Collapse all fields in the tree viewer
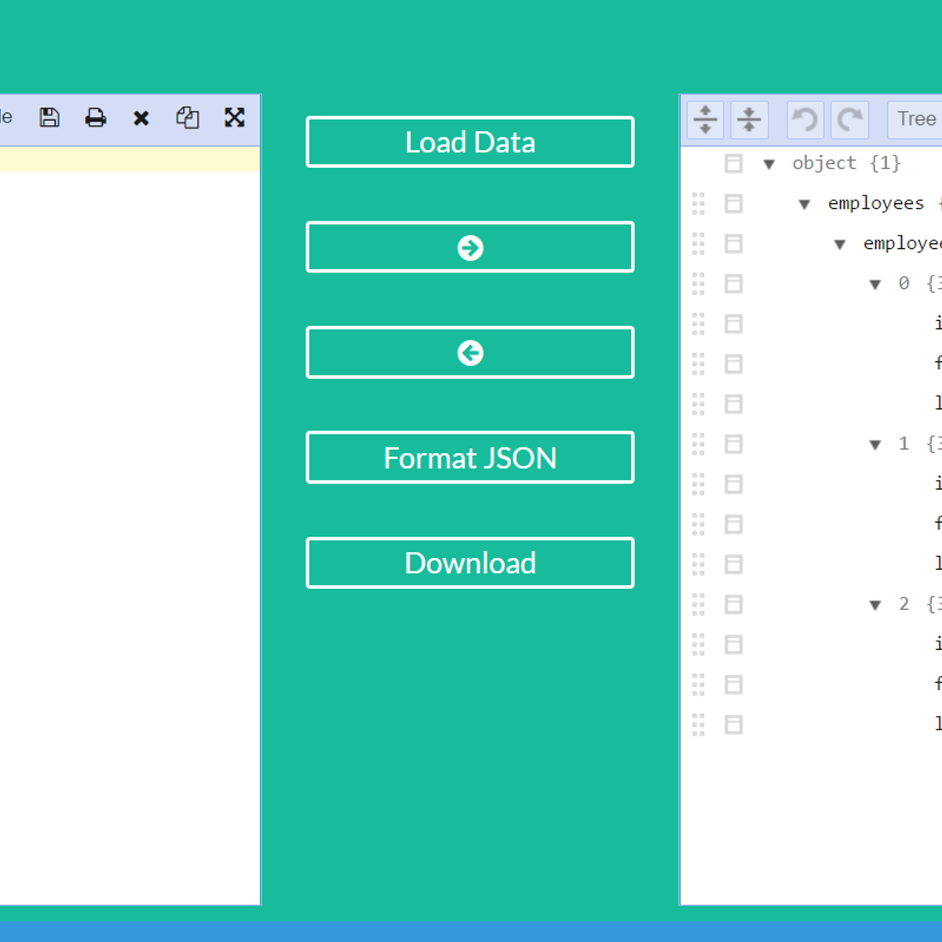 tap(749, 119)
